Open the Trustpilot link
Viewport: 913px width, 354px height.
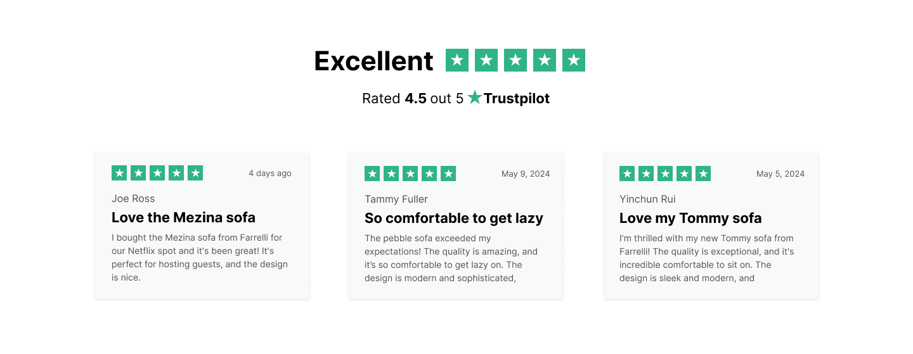[516, 98]
